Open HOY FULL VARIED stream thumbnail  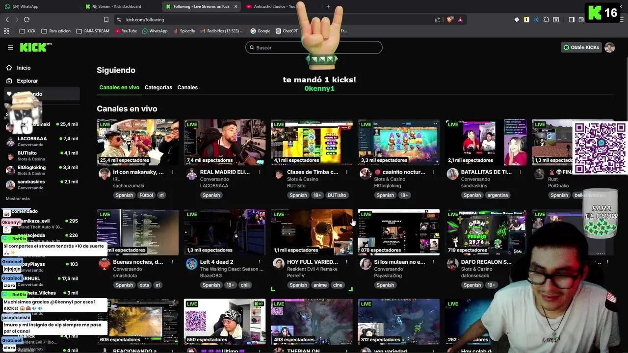pyautogui.click(x=312, y=232)
